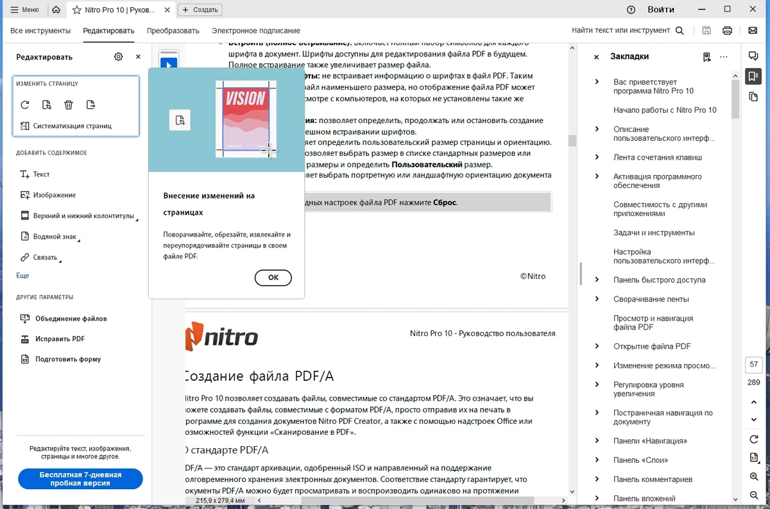Image resolution: width=770 pixels, height=509 pixels.
Task: Open Совместимость с другими приложениями bookmark
Action: pyautogui.click(x=660, y=209)
